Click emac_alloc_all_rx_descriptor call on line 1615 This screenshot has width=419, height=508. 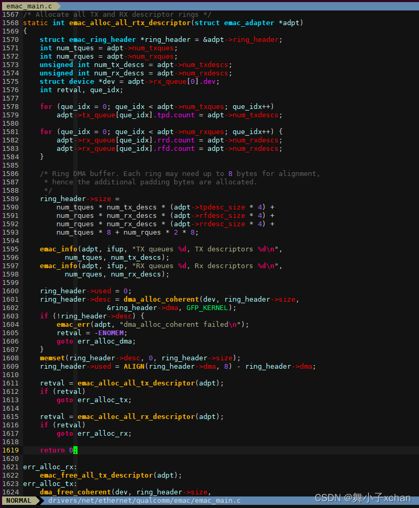pyautogui.click(x=136, y=417)
